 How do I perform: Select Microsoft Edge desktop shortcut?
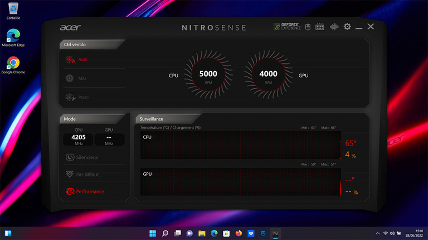(13, 38)
